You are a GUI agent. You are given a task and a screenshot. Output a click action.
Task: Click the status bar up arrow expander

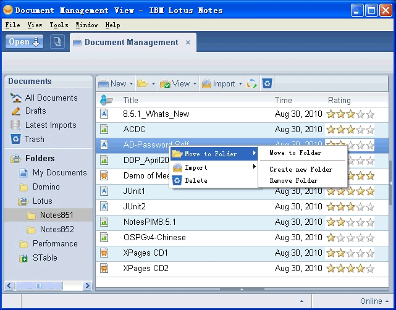click(302, 301)
